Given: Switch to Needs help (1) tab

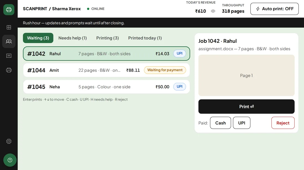Looking at the screenshot, I should (x=72, y=38).
